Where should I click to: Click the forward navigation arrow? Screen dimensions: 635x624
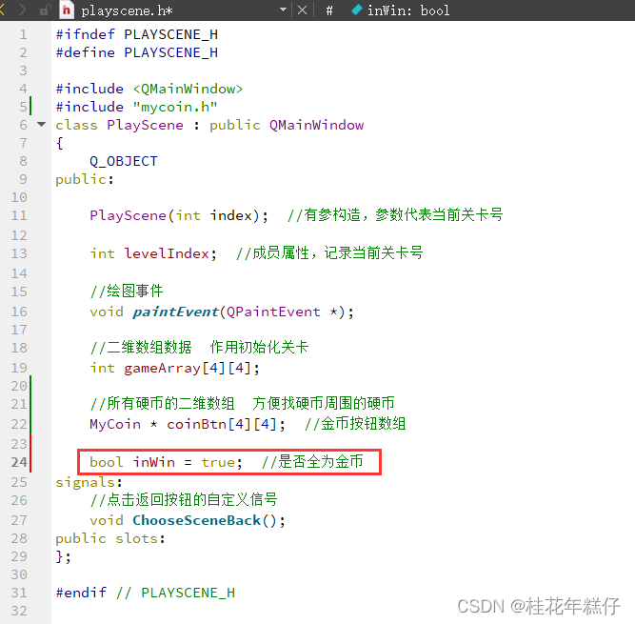click(22, 10)
